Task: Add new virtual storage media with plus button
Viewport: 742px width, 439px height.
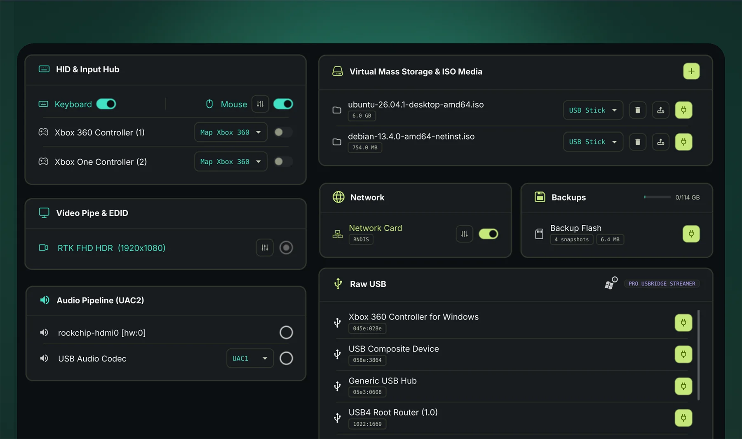Action: pyautogui.click(x=691, y=71)
